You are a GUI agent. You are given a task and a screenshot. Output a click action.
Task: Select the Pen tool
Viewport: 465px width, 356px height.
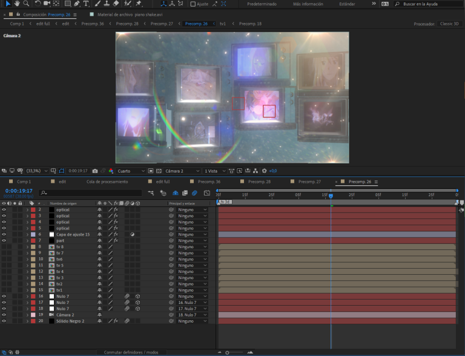coord(77,4)
